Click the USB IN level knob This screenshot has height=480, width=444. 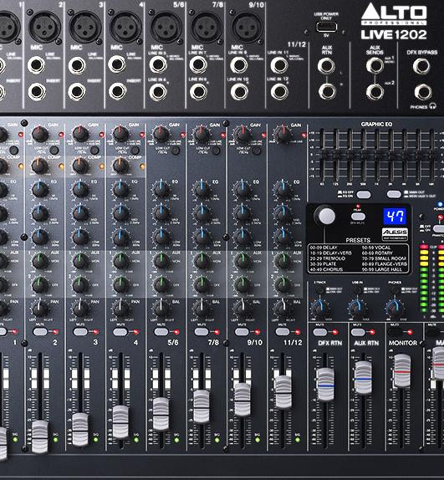click(357, 309)
